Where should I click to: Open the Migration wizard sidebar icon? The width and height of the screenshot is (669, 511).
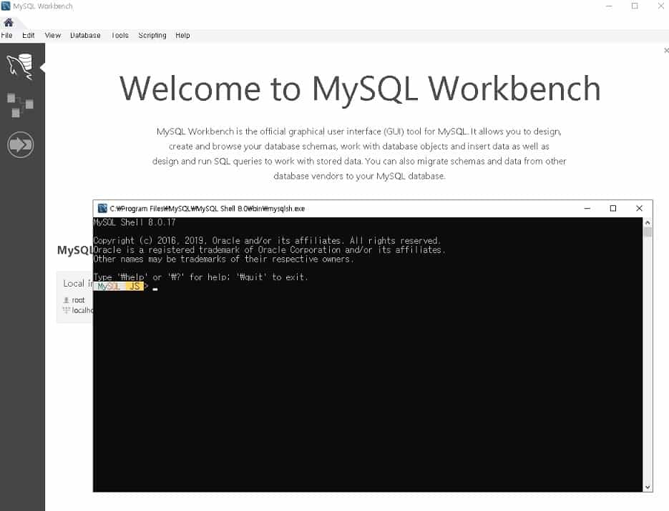(20, 145)
